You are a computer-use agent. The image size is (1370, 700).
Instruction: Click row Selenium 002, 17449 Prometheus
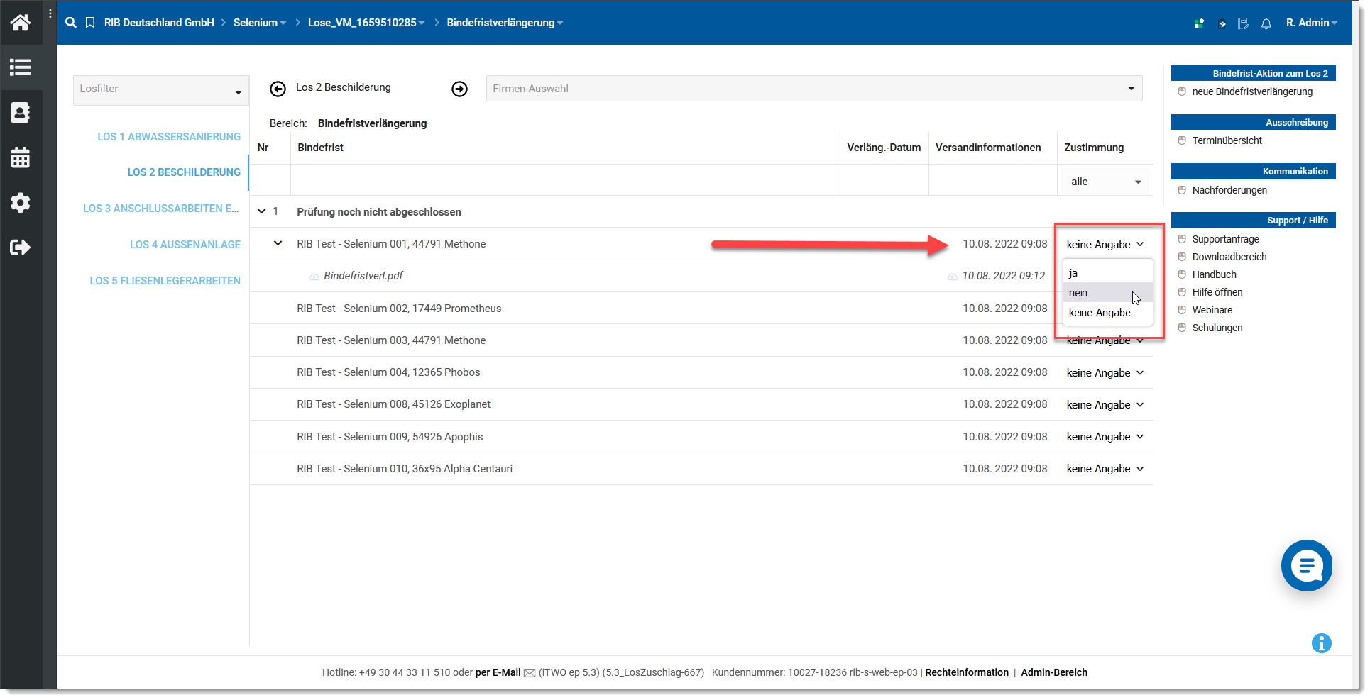pyautogui.click(x=701, y=309)
